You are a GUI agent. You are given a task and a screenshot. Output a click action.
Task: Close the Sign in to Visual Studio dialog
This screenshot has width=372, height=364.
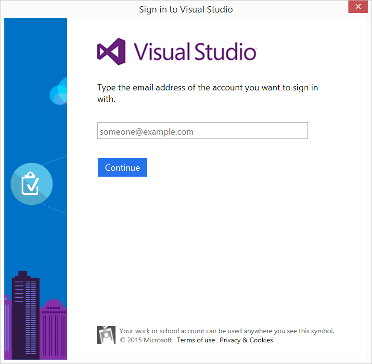click(358, 7)
